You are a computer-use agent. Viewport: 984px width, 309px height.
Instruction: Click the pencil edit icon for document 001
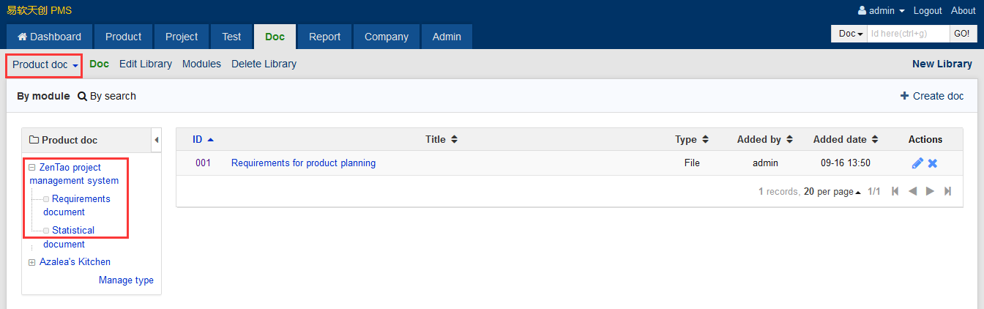click(917, 163)
